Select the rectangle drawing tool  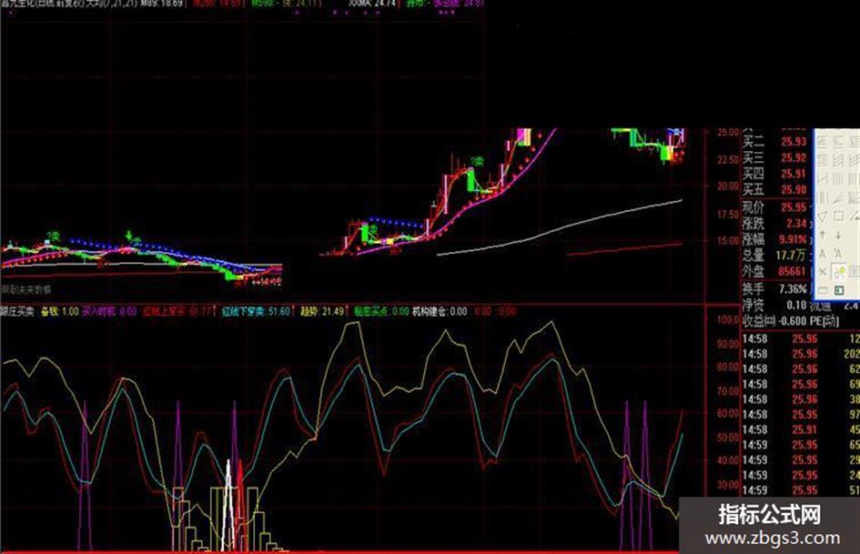pos(838,217)
